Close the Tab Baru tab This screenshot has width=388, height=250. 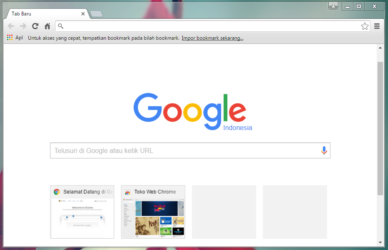[x=83, y=14]
